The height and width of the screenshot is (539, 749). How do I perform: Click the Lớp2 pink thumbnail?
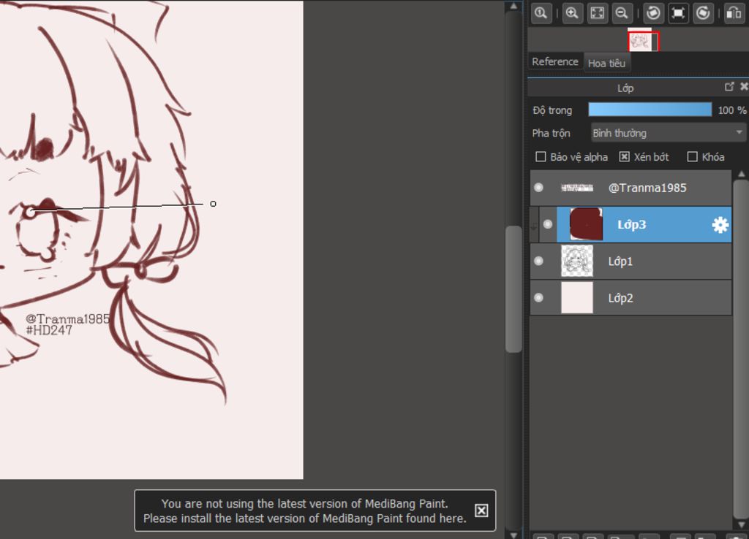(577, 298)
